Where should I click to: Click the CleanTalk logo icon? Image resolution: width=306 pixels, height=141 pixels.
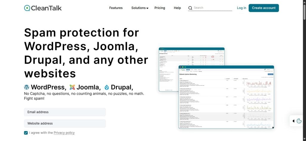[27, 8]
